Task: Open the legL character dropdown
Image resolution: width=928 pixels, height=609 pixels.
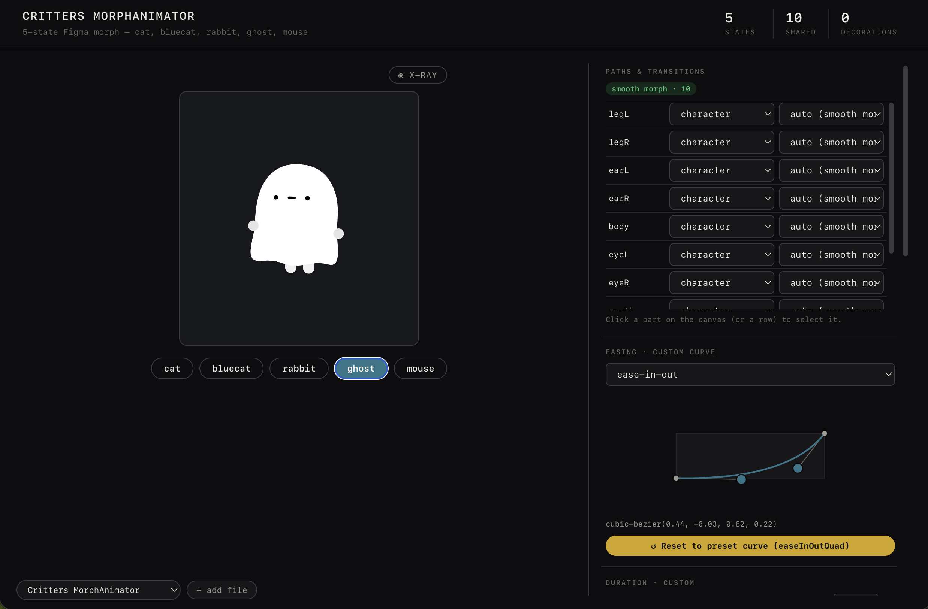Action: (721, 114)
